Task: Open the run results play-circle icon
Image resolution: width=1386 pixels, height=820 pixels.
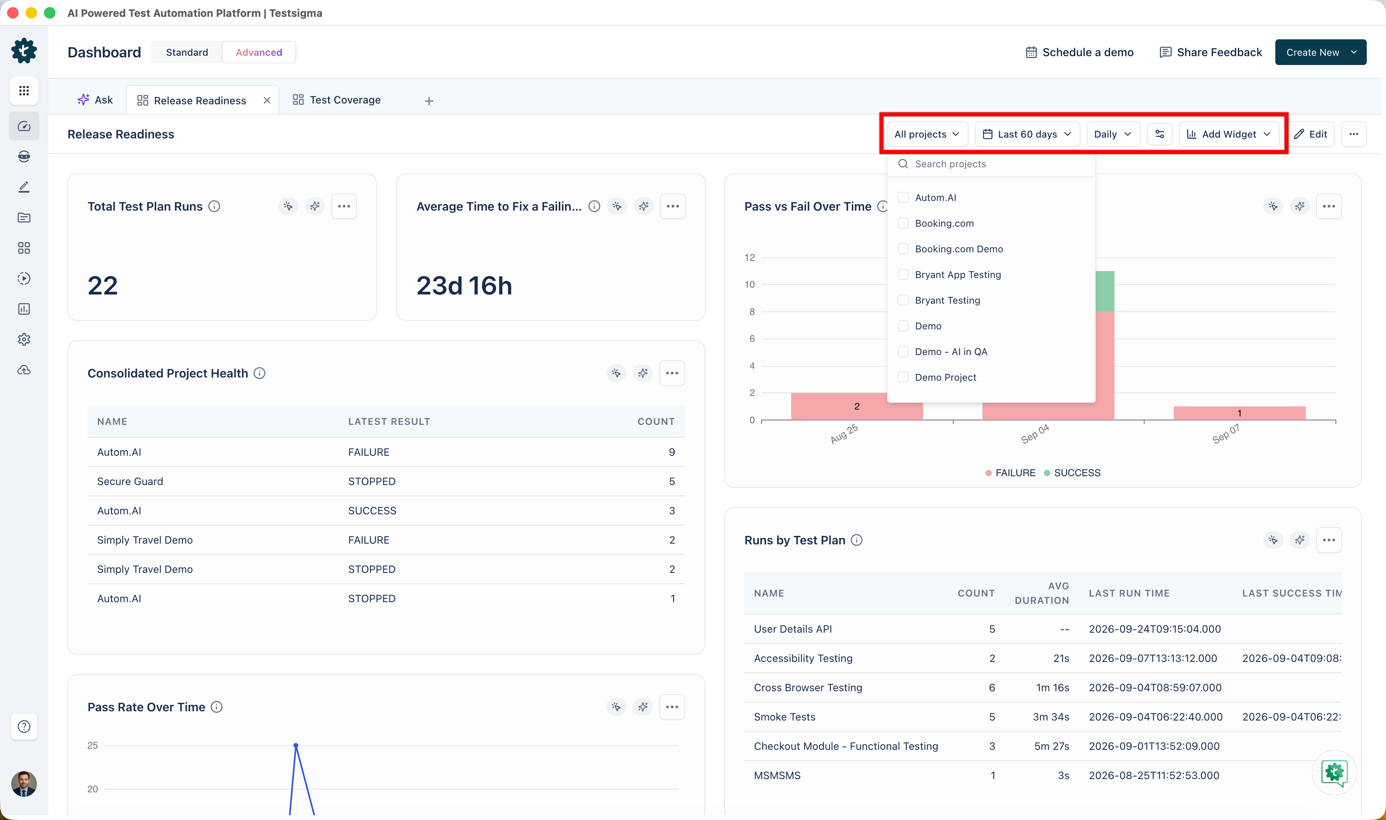Action: 24,278
